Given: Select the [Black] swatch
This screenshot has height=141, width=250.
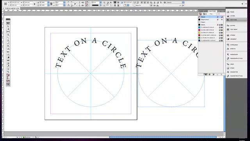Looking at the screenshot, I should pos(211,25).
